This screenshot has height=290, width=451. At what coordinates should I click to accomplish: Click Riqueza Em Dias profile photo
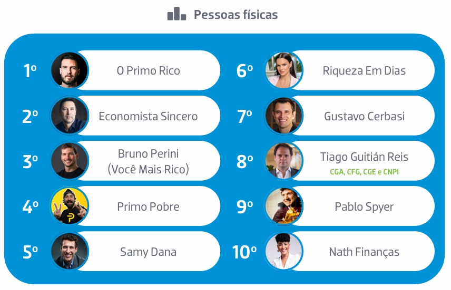tap(284, 70)
